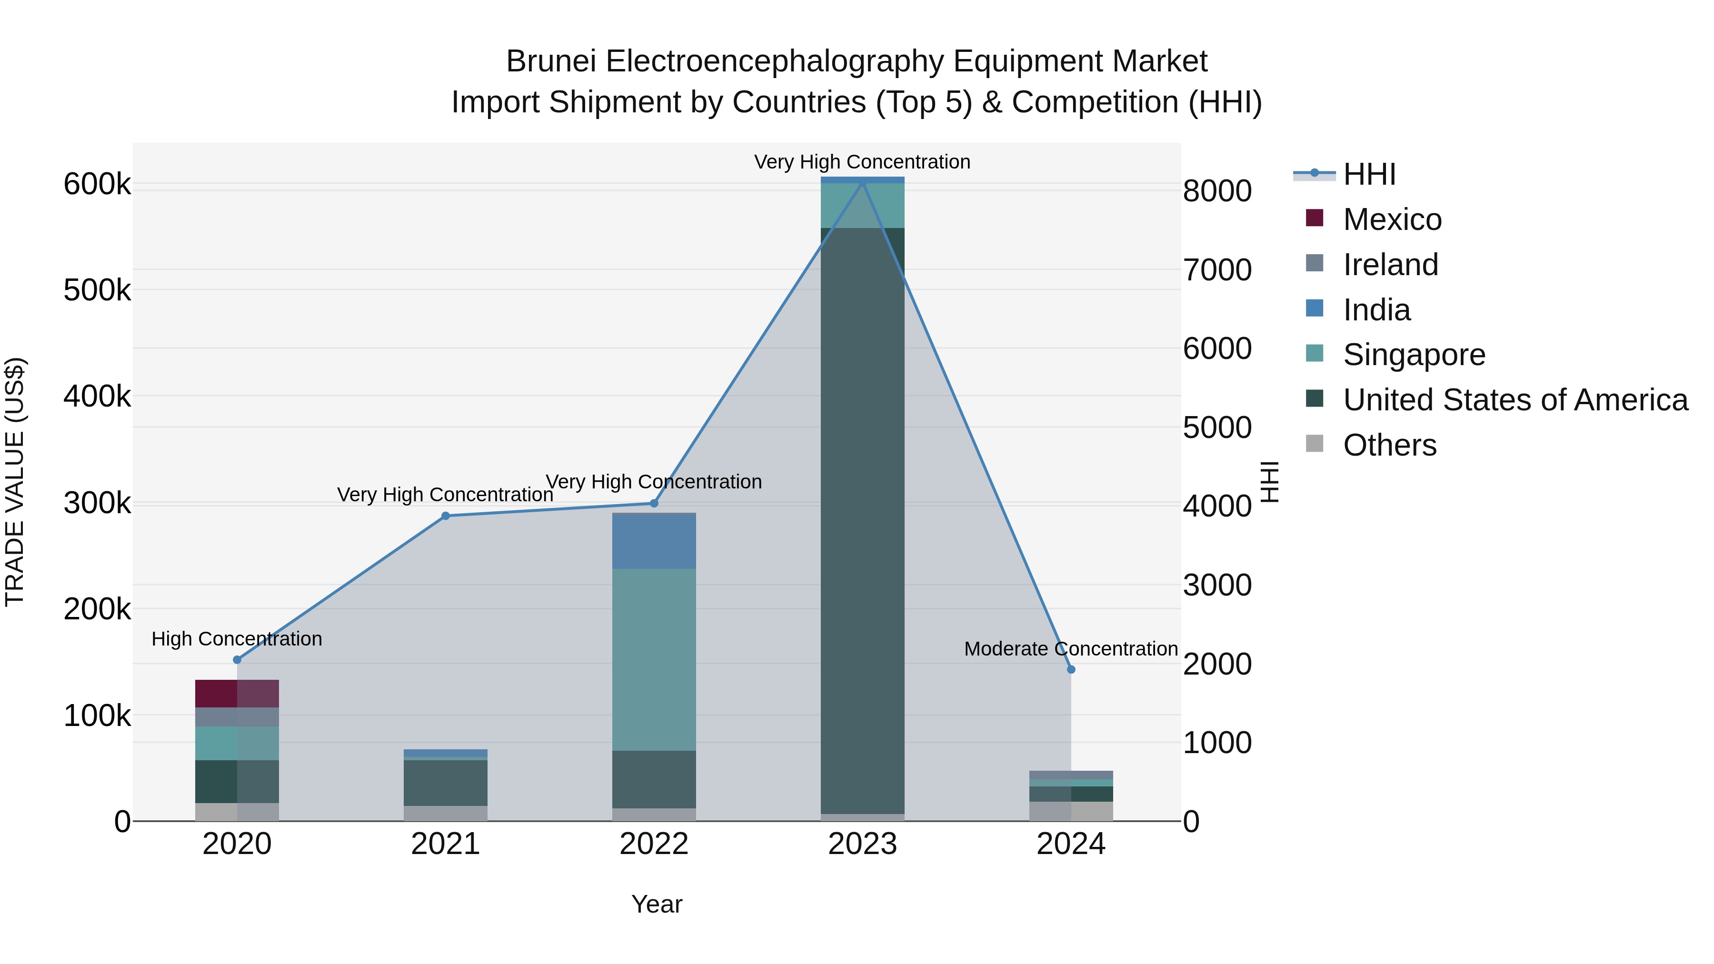Click the India segment in the 2022 bar

(x=654, y=542)
